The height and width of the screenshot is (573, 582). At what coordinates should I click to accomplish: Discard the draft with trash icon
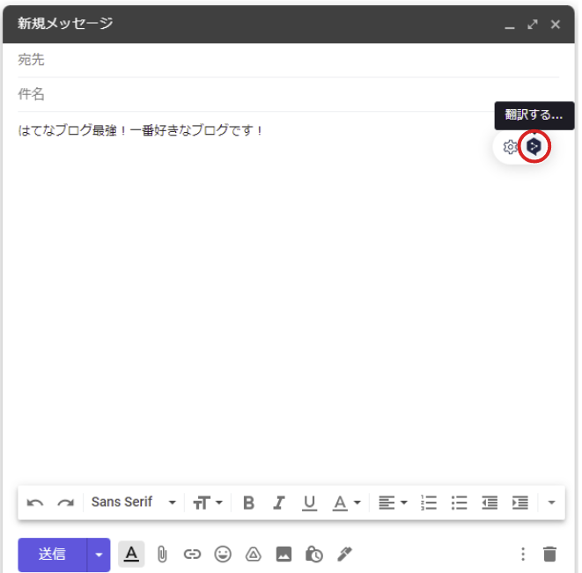pyautogui.click(x=549, y=555)
